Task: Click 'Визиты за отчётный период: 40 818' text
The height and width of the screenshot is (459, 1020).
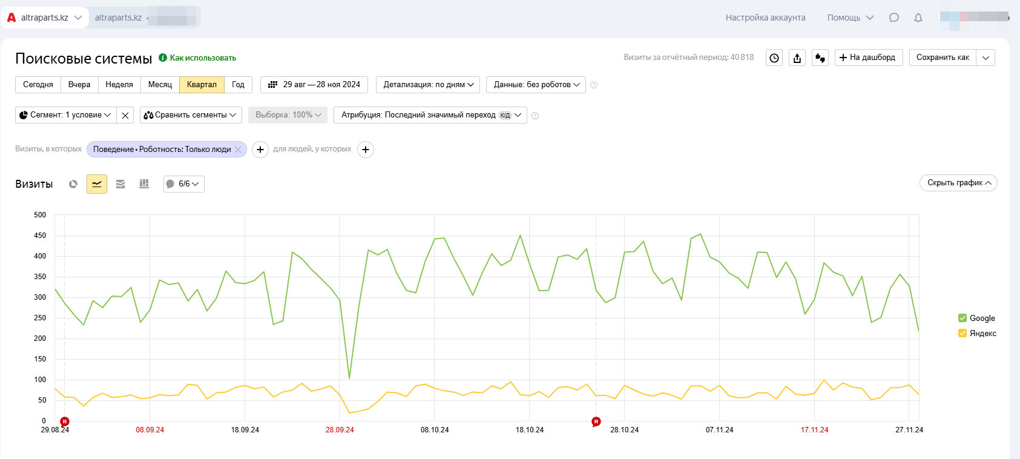Action: point(688,58)
